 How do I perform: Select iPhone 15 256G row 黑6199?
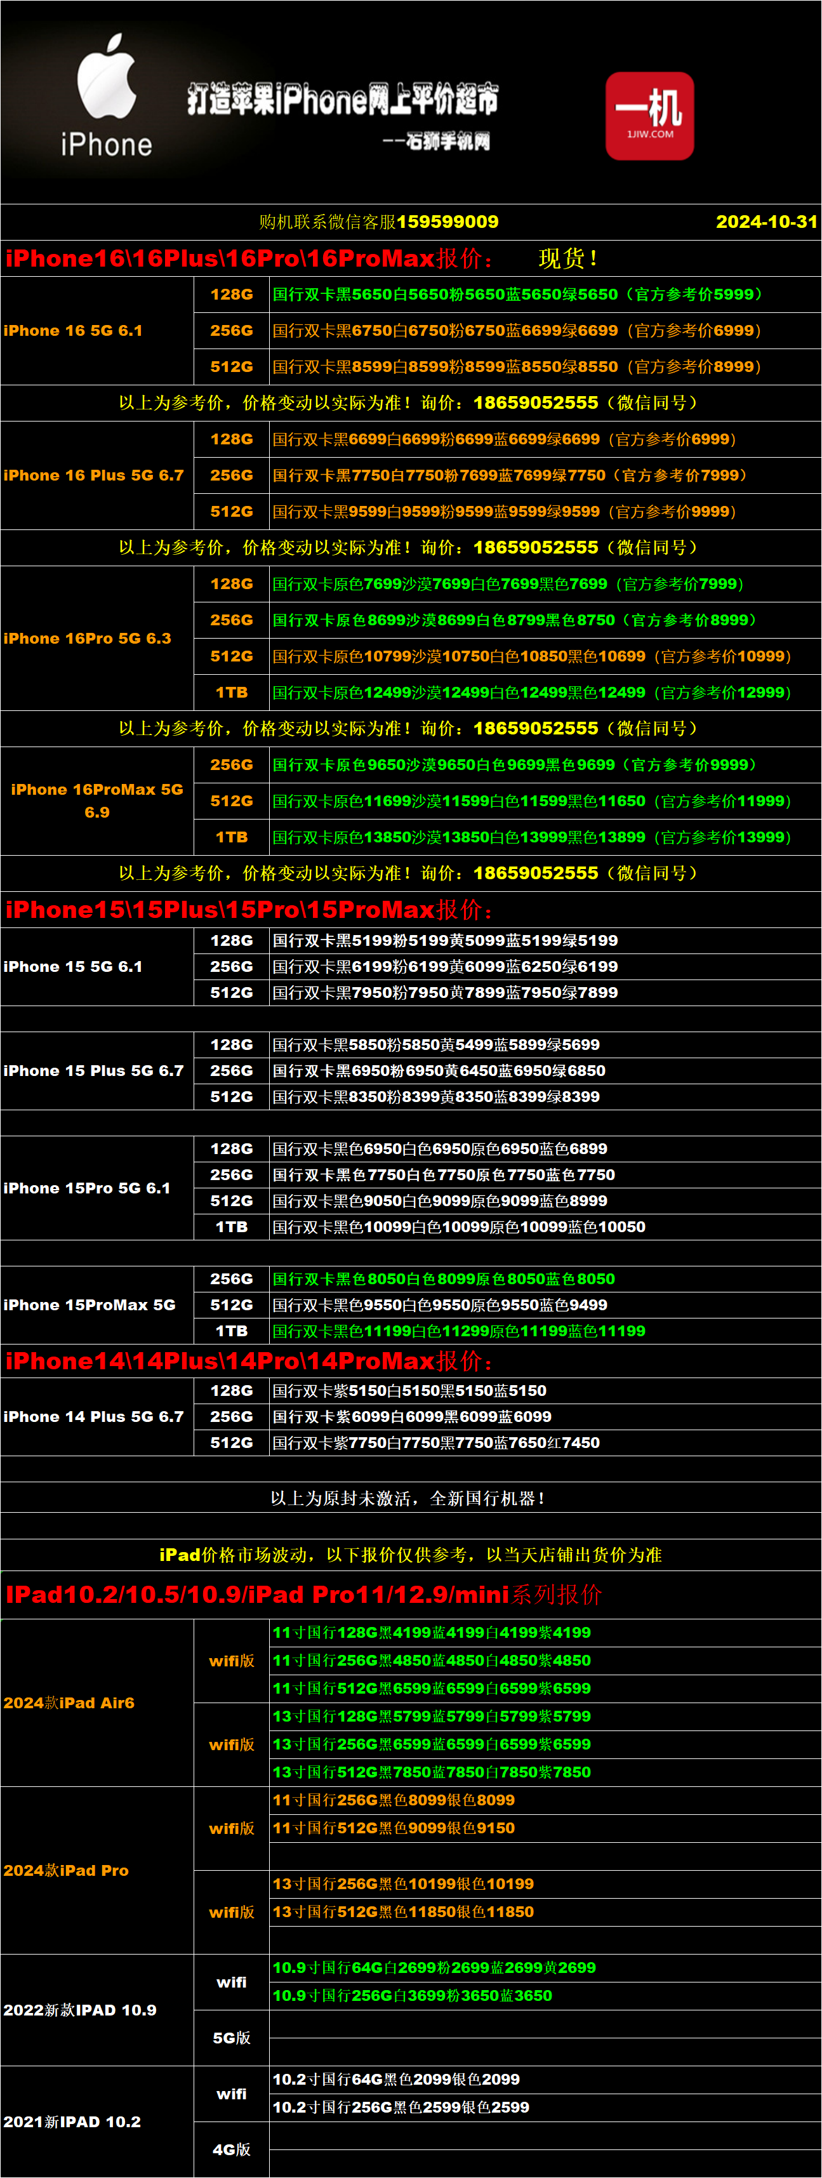[545, 966]
